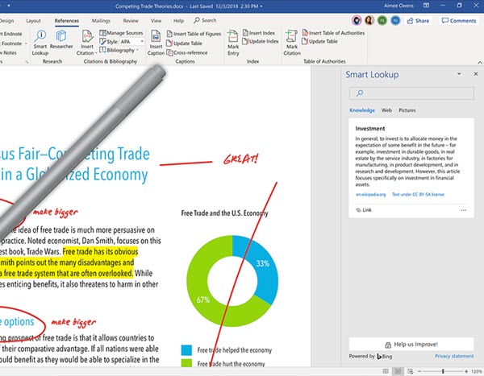Click the Share button
This screenshot has height=376, width=484.
click(418, 21)
